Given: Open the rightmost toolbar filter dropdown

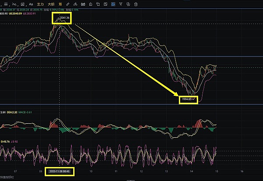Looking at the screenshot, I should click(128, 4).
